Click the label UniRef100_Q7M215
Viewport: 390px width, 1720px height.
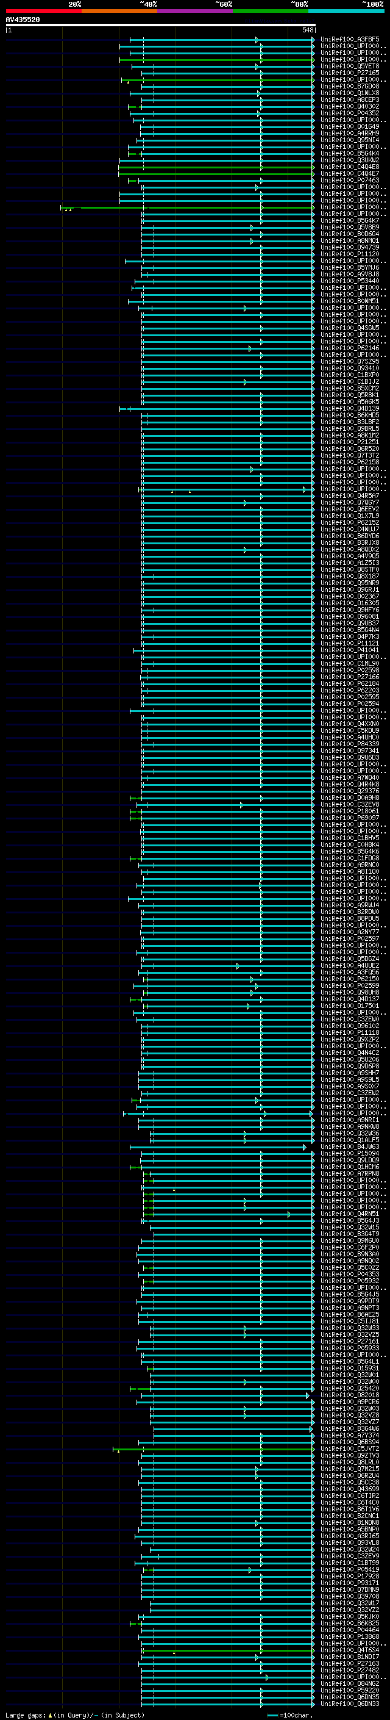349,1469
